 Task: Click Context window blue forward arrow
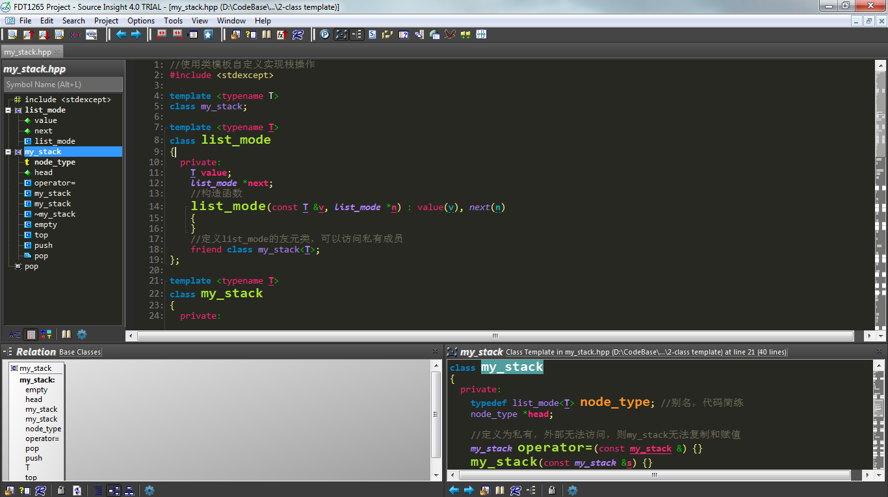(469, 490)
